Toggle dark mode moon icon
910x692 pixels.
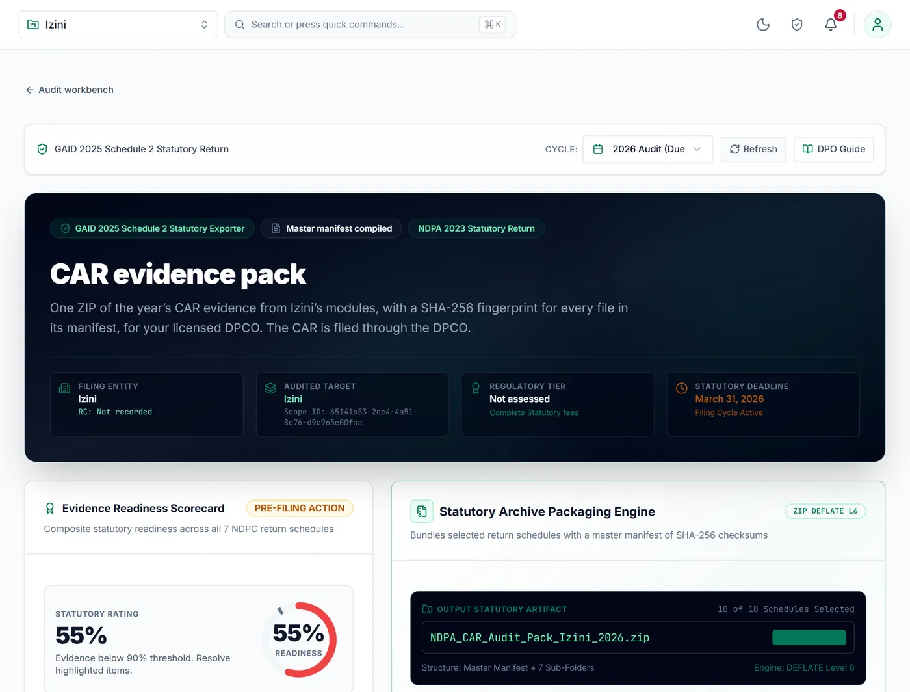click(763, 25)
